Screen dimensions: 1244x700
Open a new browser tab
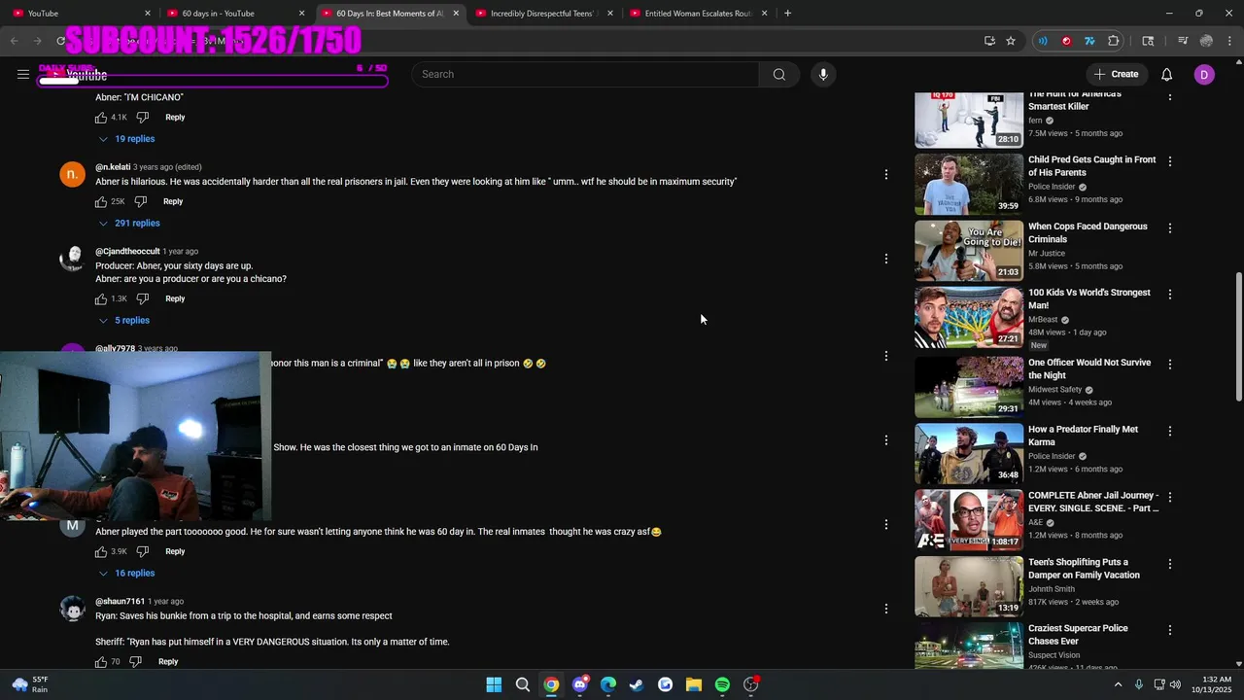787,14
